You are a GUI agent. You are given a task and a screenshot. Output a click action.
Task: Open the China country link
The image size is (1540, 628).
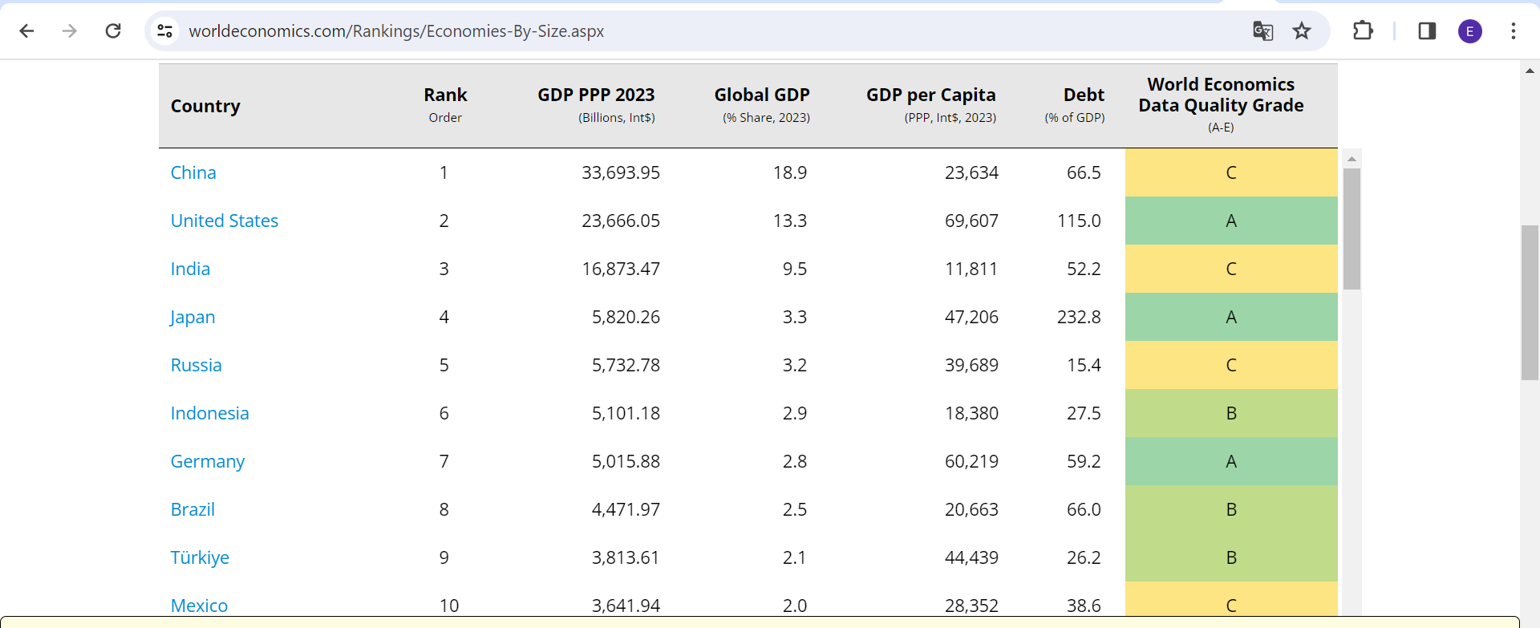point(193,173)
